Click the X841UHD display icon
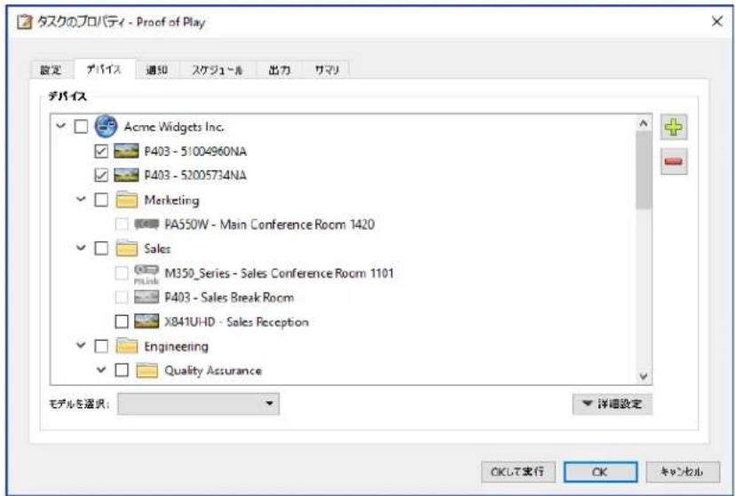 tap(146, 321)
